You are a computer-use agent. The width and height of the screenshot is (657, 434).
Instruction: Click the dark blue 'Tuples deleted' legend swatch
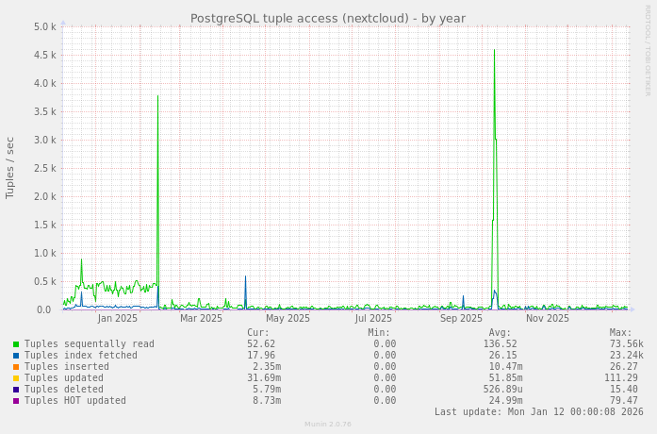point(16,390)
